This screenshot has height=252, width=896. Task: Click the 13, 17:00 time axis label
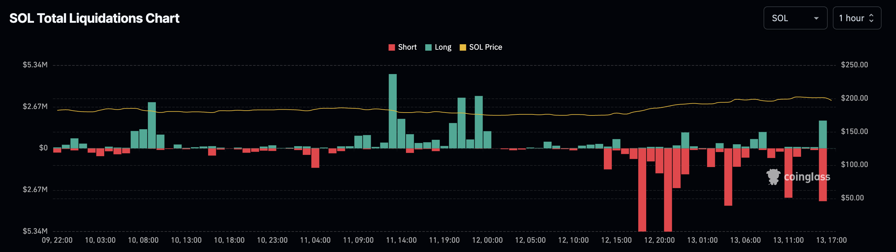point(831,240)
